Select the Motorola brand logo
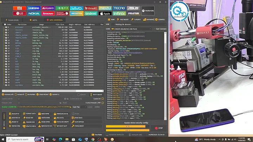Screen dimensions: 253x142 pyautogui.click(x=148, y=11)
